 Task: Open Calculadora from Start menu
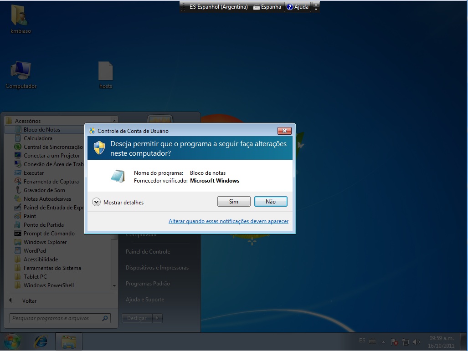[38, 138]
